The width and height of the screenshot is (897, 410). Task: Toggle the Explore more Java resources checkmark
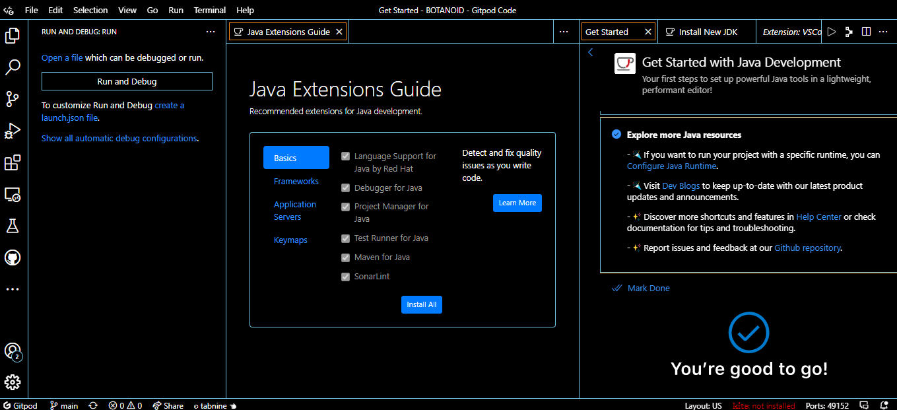(616, 135)
